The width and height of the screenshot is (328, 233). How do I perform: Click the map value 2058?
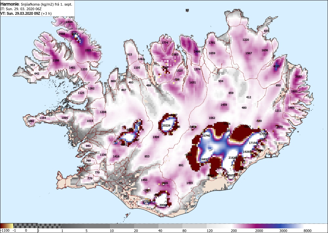pos(62,34)
